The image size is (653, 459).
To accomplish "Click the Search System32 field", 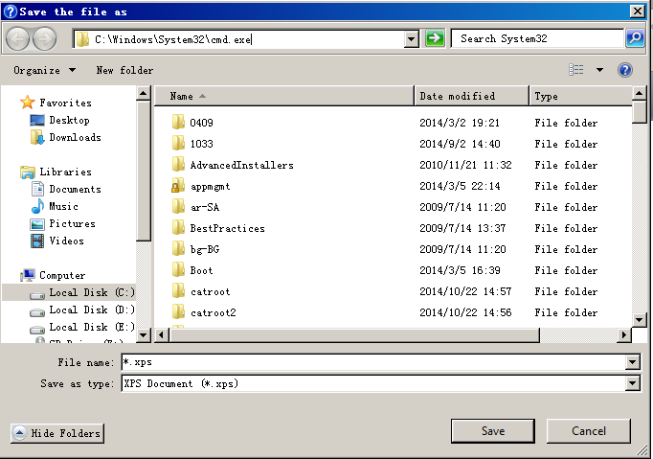I will pos(538,38).
